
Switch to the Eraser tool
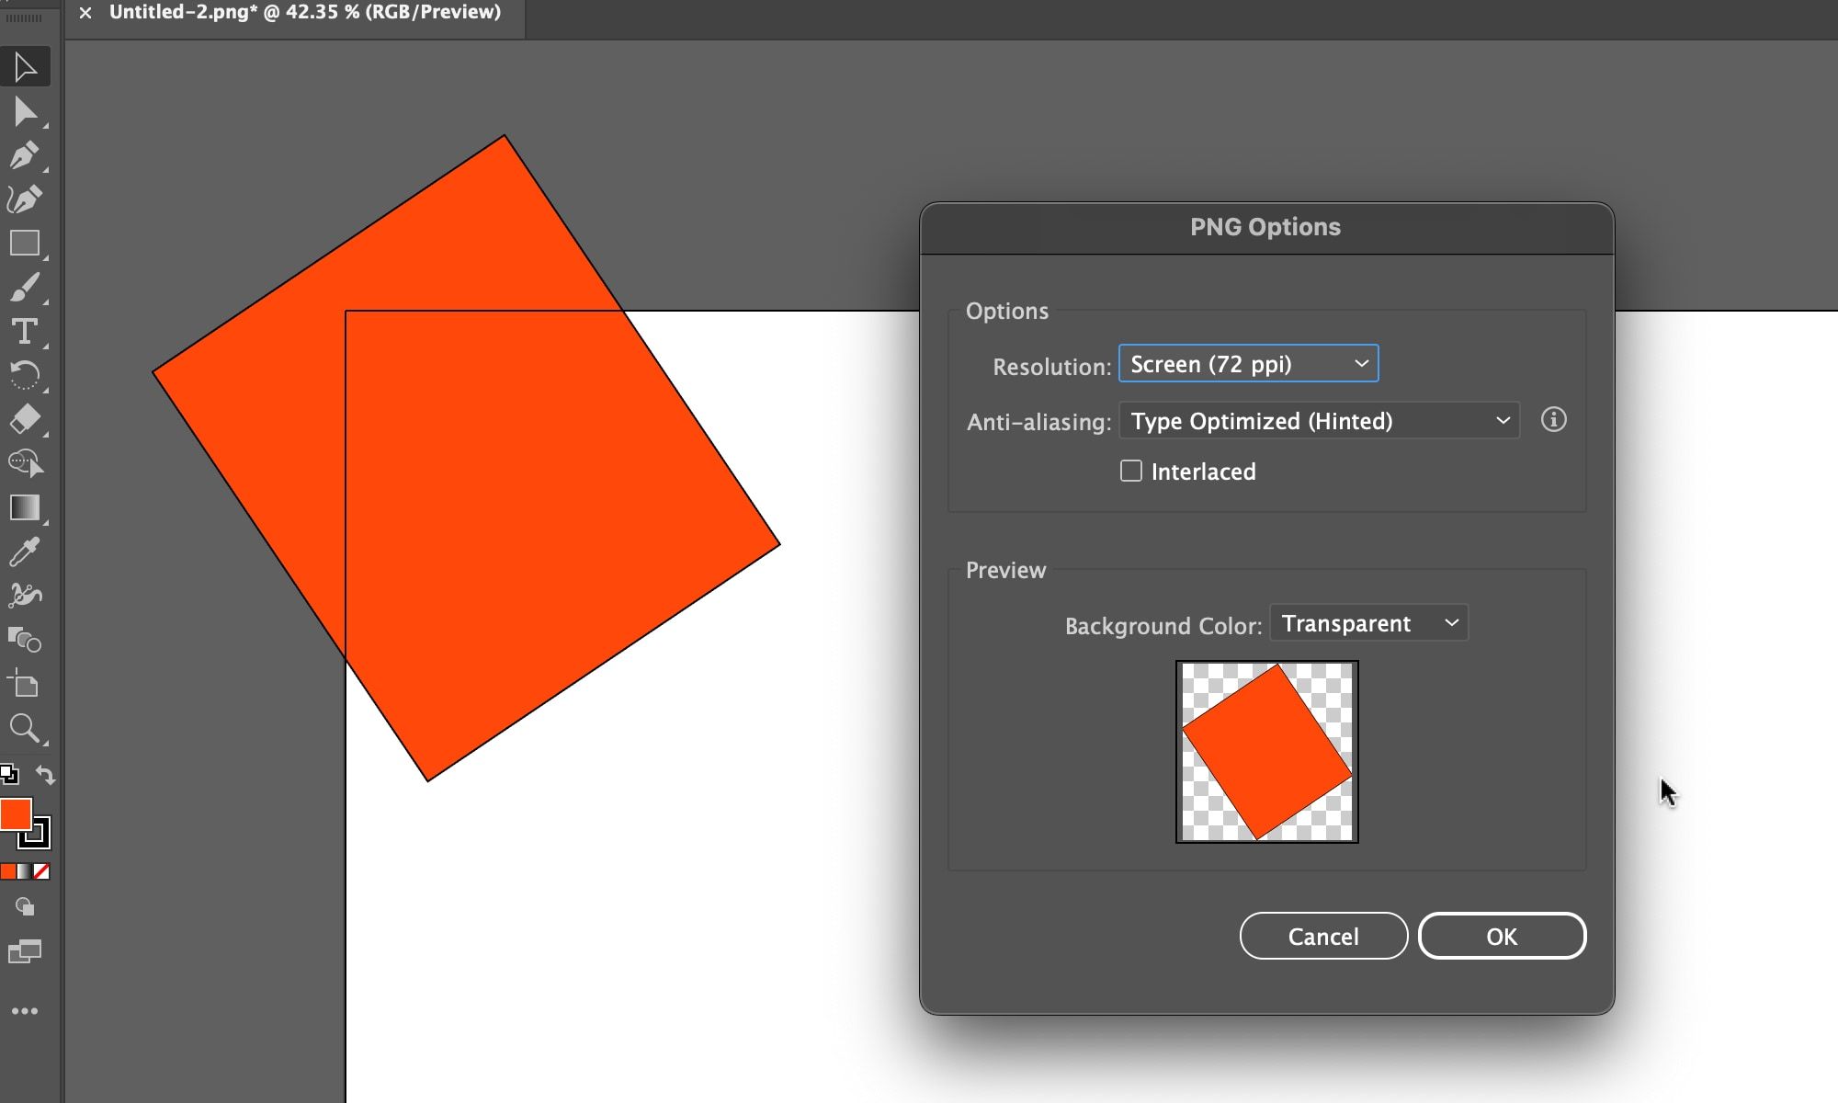point(26,420)
